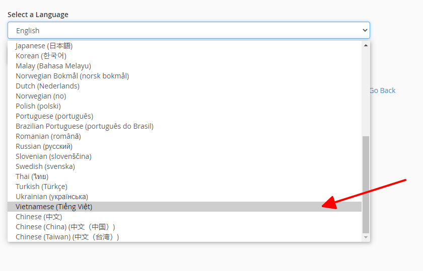423x271 pixels.
Task: Choose Polish (polski) language
Action: point(38,106)
